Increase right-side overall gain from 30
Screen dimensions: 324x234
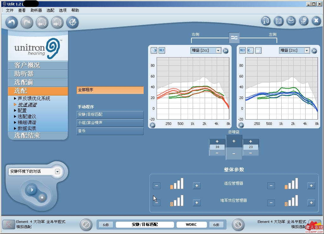click(x=217, y=141)
